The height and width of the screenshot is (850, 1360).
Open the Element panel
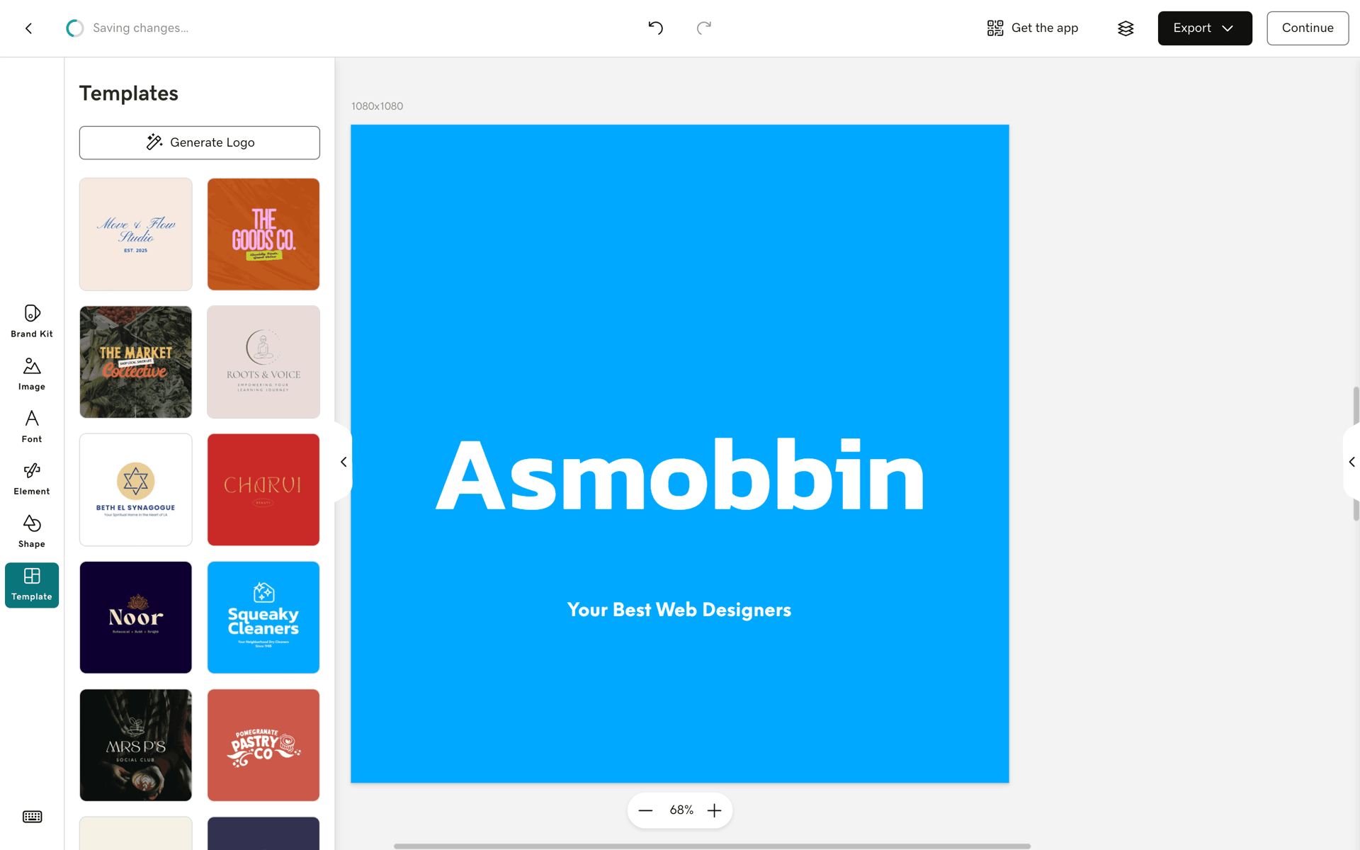(32, 479)
